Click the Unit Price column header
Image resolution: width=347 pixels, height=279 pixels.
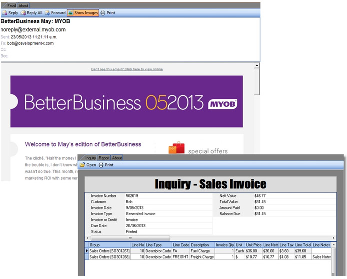click(x=254, y=245)
